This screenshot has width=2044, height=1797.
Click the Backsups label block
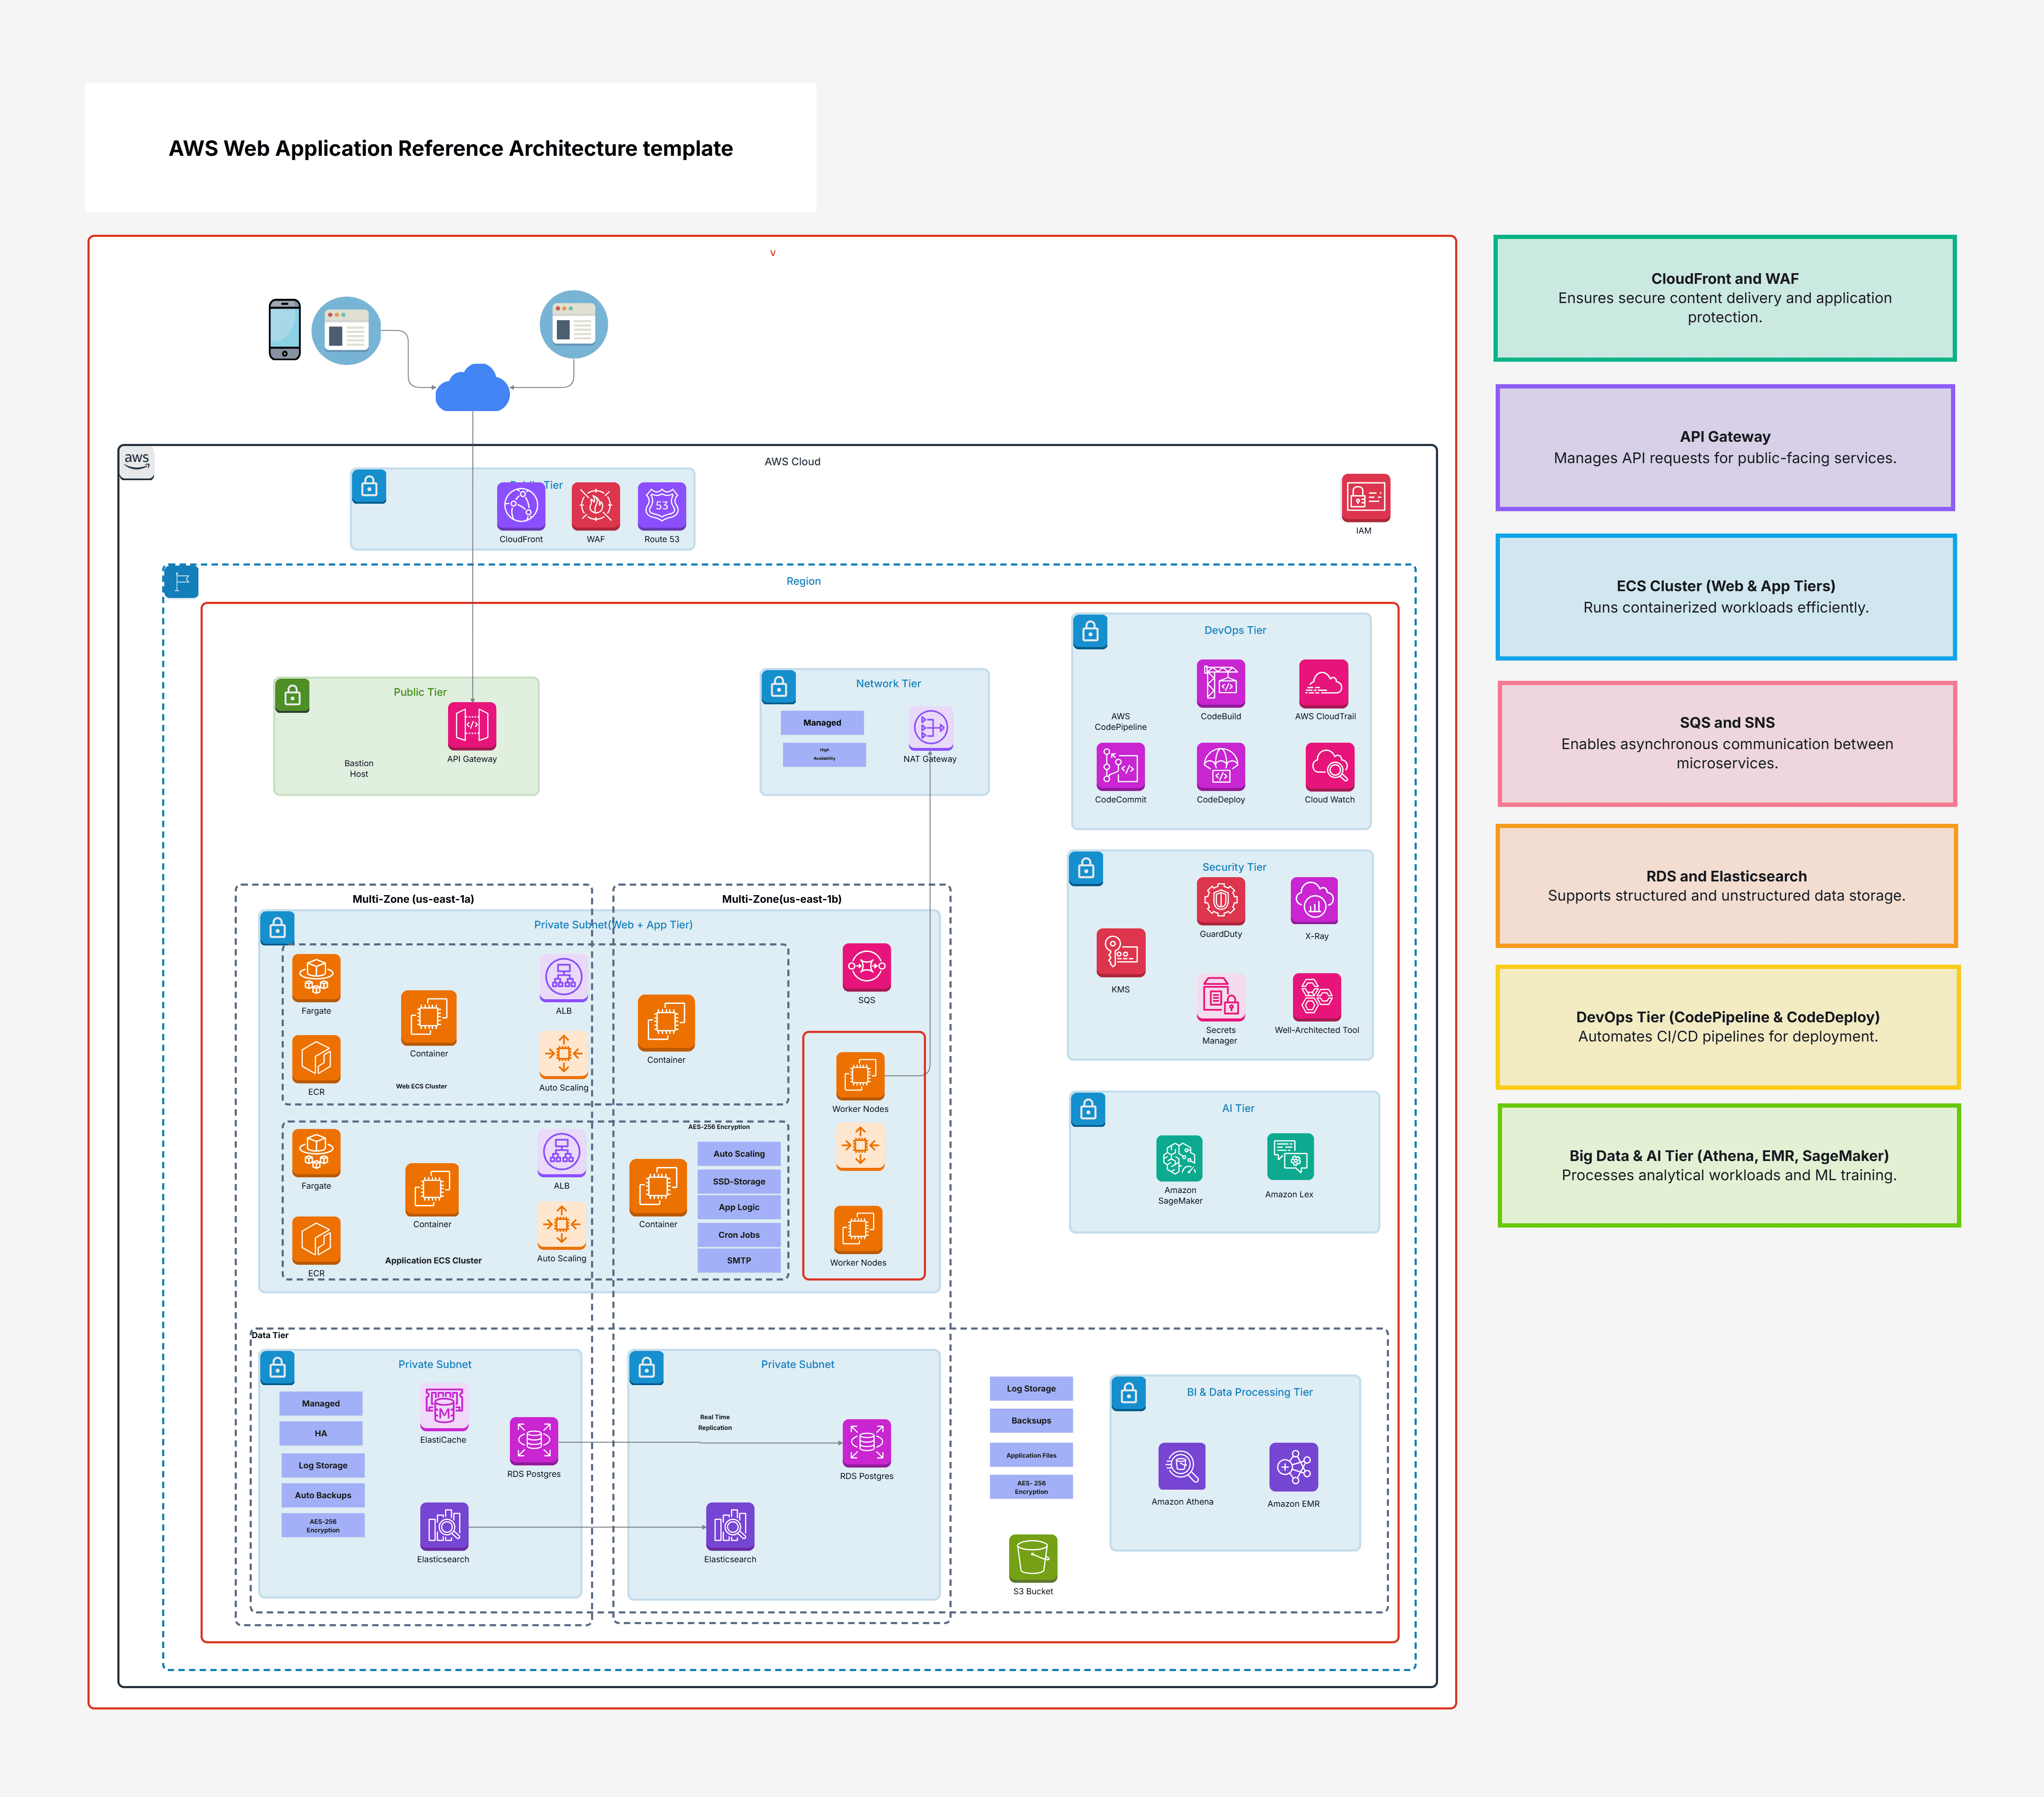click(1031, 1420)
